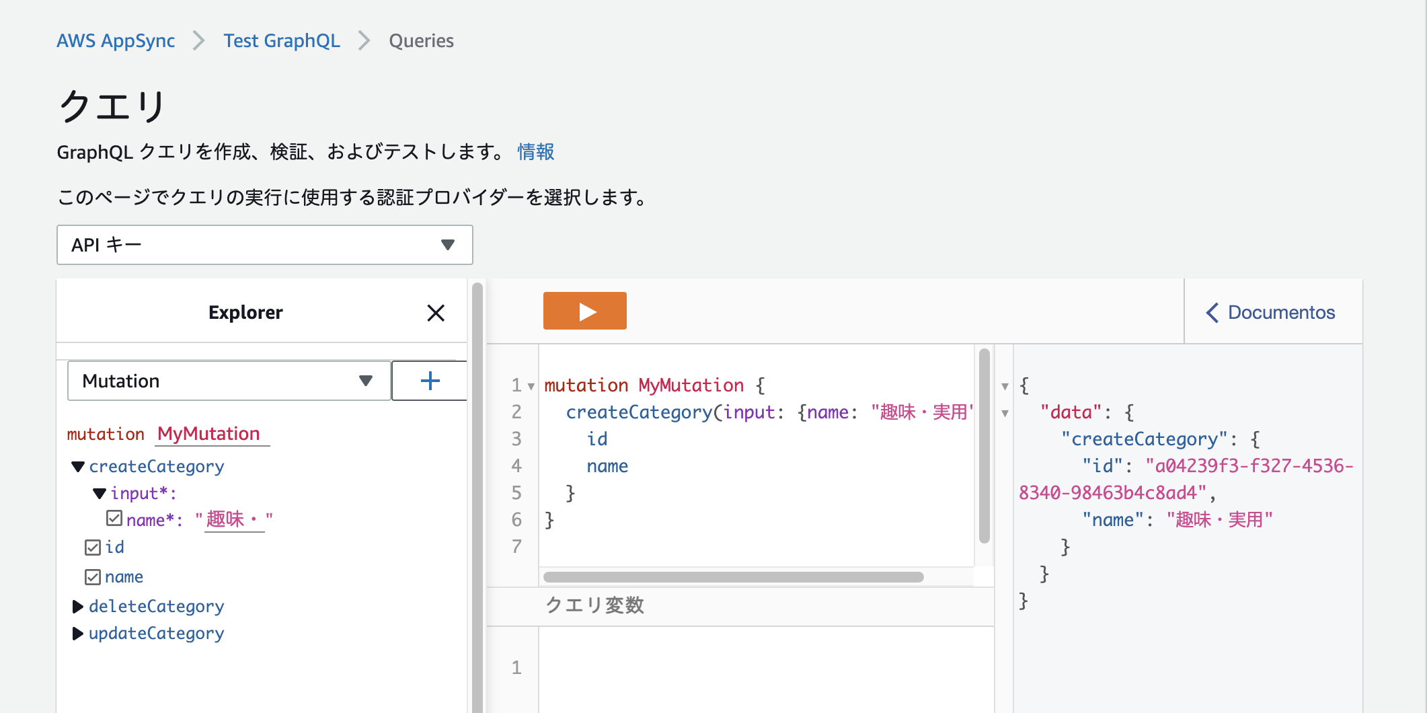The image size is (1427, 713).
Task: Edit the name* value field "趣味・"
Action: click(234, 519)
